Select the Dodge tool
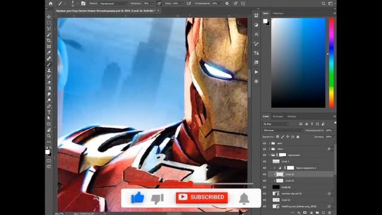The height and width of the screenshot is (215, 382). [49, 100]
